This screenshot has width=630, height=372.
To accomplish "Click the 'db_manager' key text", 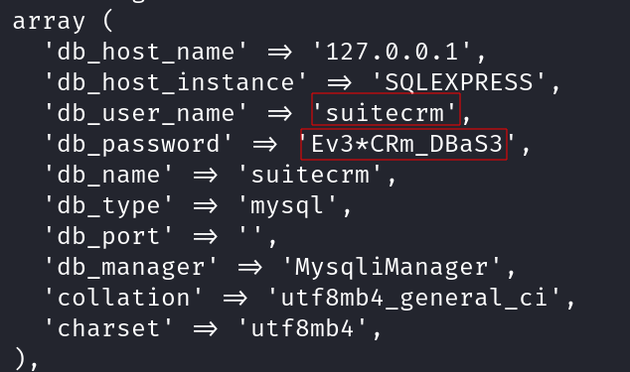I will coord(131,267).
